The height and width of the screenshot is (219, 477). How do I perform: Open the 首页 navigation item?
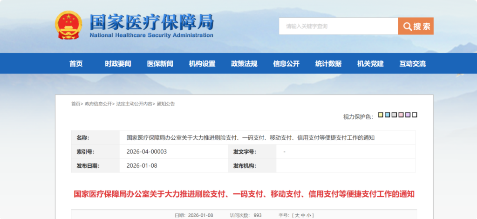[76, 64]
